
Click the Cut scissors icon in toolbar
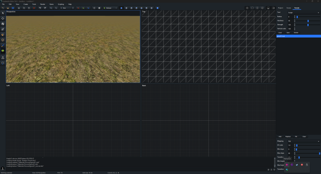tap(18, 8)
